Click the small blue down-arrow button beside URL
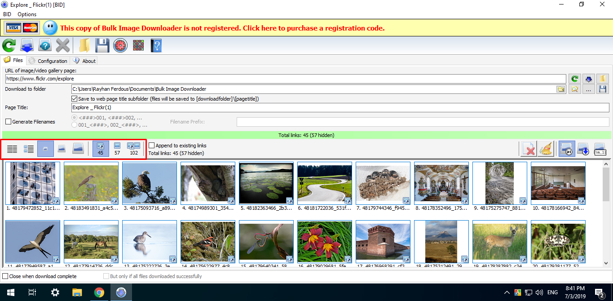 coord(588,79)
